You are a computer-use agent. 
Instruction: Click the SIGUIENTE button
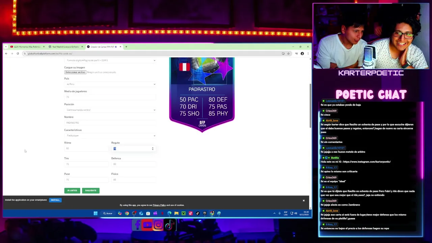click(x=90, y=190)
